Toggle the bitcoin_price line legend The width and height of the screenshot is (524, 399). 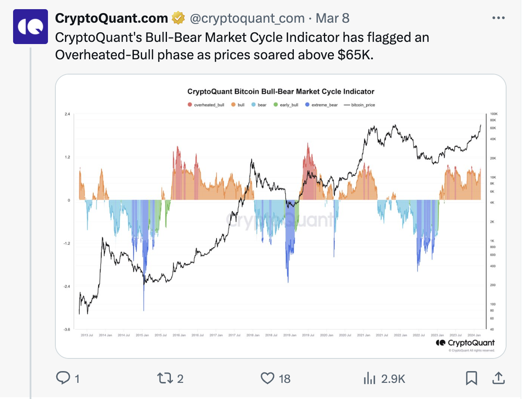tap(359, 105)
